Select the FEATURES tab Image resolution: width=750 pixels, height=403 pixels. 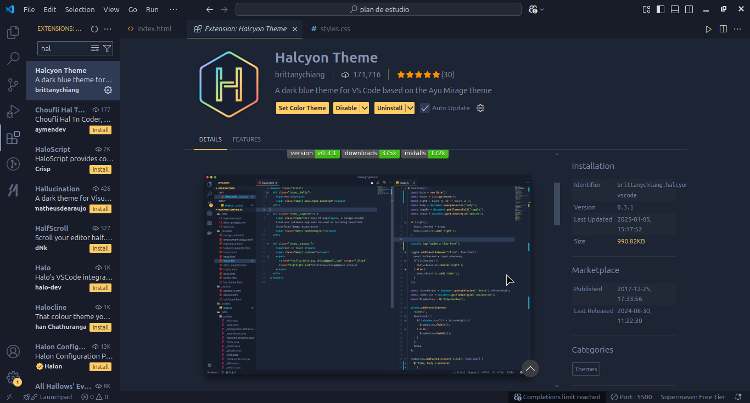247,139
